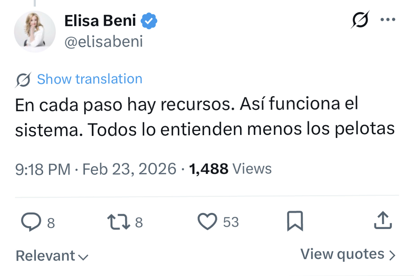Expand the Relevant sort dropdown

(52, 256)
